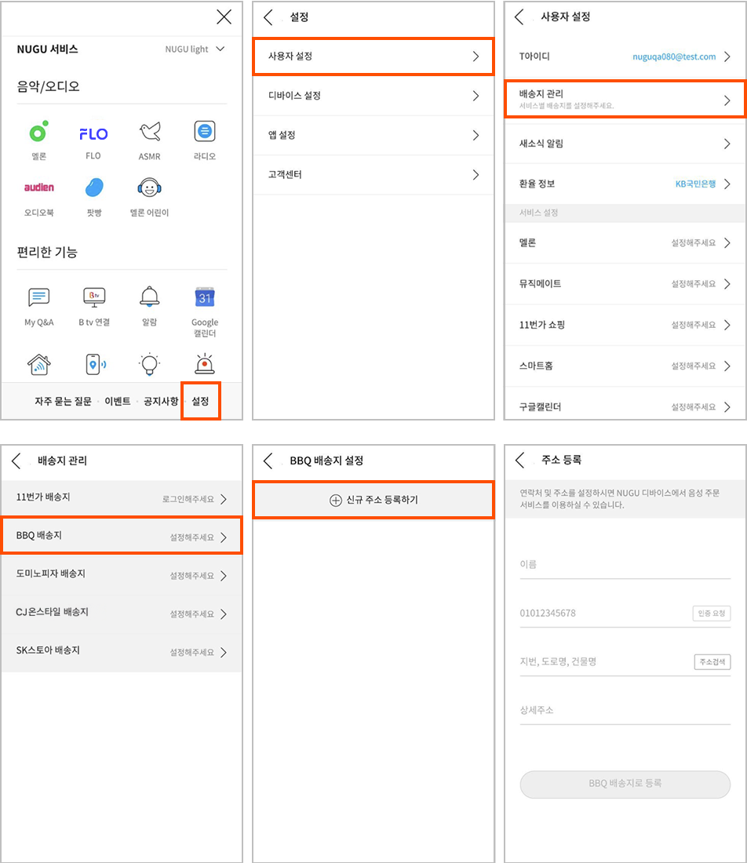This screenshot has width=747, height=863.
Task: Open the radio (라디오) icon
Action: coord(205,132)
